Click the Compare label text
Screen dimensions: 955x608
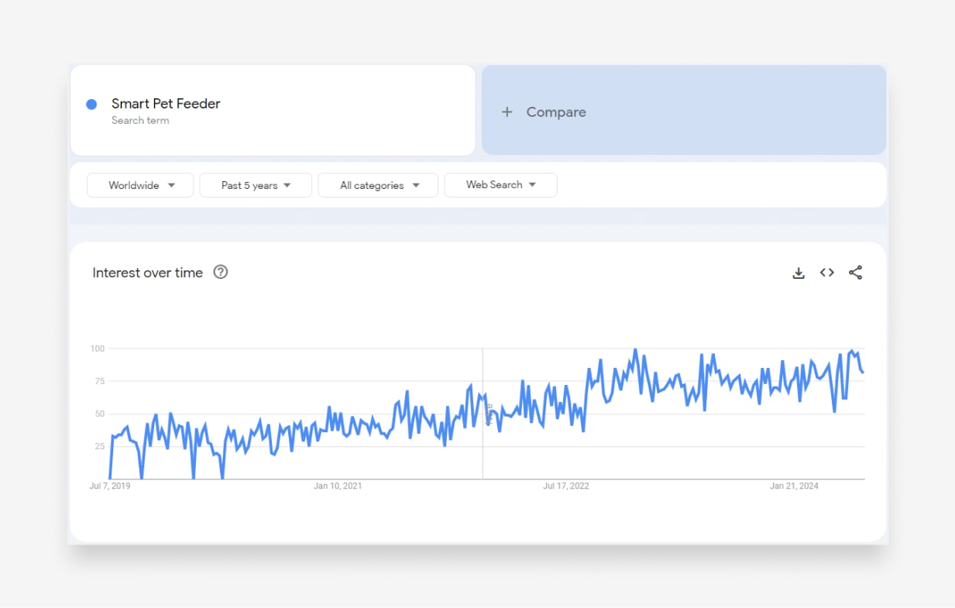pyautogui.click(x=556, y=112)
